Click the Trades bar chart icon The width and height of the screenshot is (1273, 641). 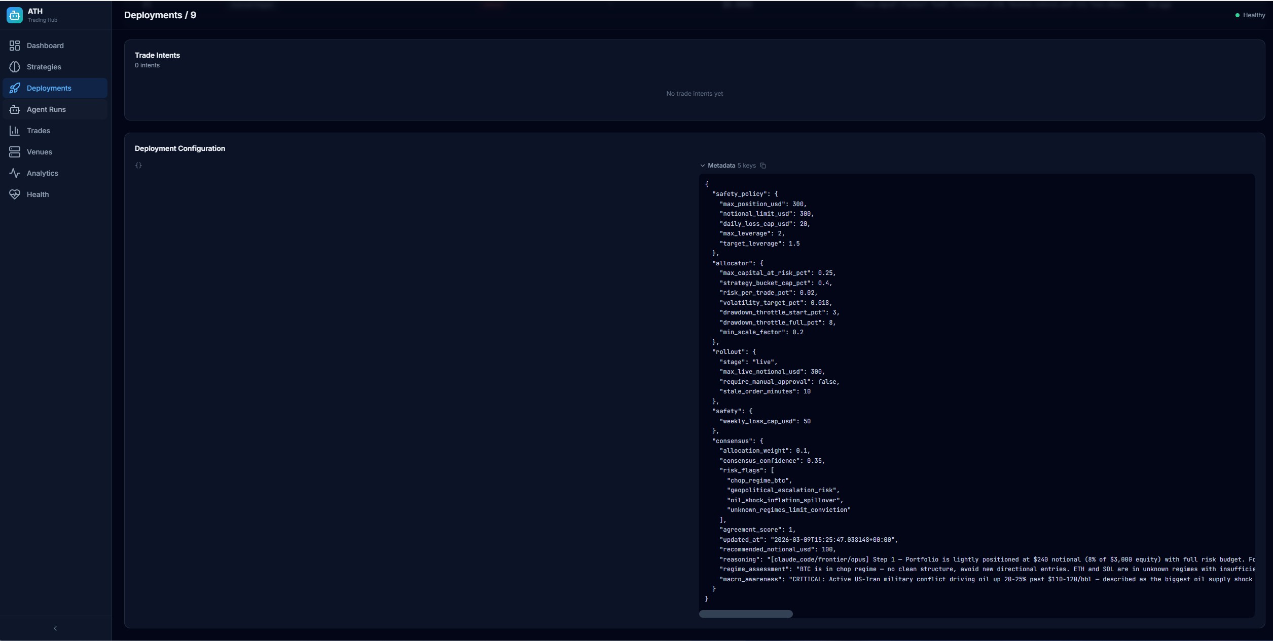(15, 131)
